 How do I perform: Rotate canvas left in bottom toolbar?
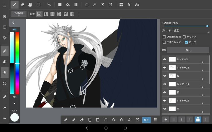(x=113, y=120)
